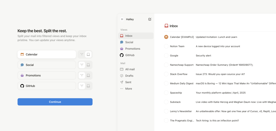This screenshot has width=276, height=131.
Task: Select the split view icon for Calendar
Action: [82, 54]
